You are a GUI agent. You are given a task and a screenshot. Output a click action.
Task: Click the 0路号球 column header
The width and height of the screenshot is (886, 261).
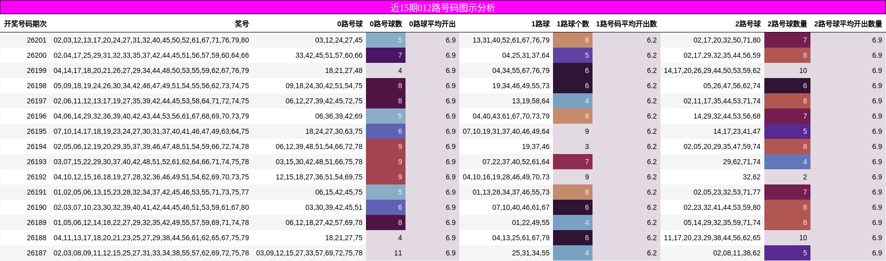[x=350, y=24]
